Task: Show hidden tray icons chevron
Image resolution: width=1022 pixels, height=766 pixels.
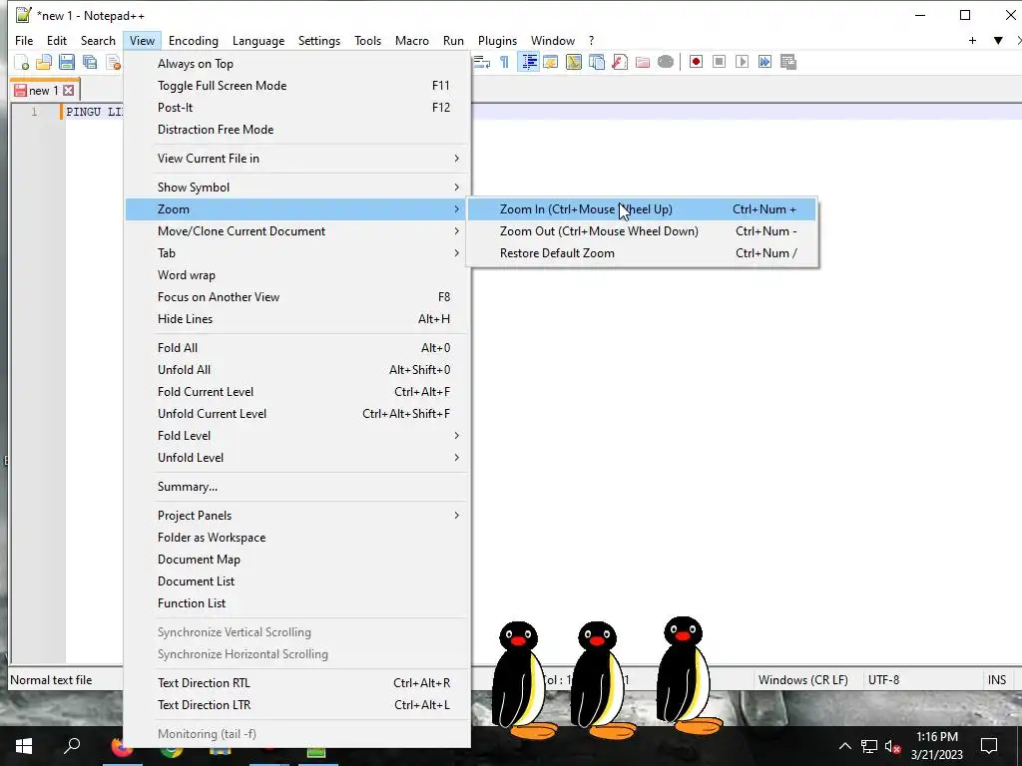Action: (x=844, y=746)
